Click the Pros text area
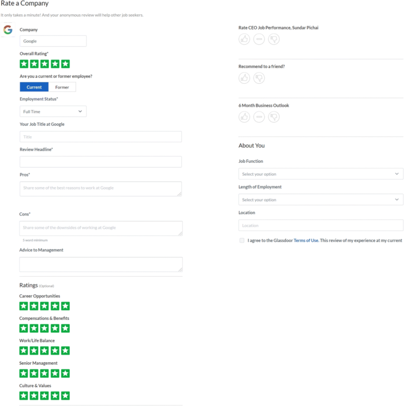 click(101, 189)
